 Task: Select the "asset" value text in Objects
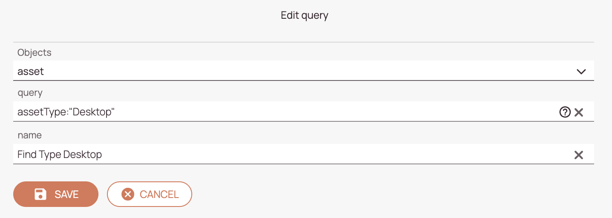tap(31, 72)
